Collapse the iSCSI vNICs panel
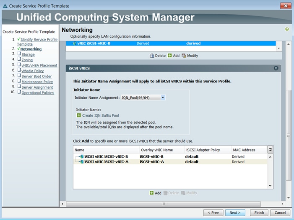The height and width of the screenshot is (220, 294). click(x=276, y=68)
